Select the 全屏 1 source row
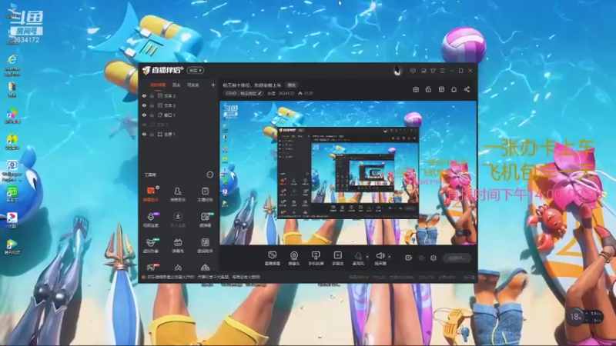The height and width of the screenshot is (346, 616). coord(179,134)
